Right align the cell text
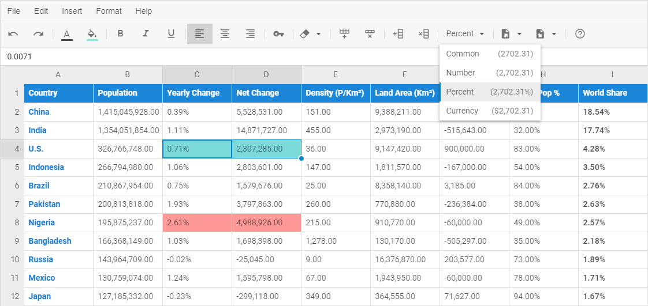This screenshot has height=306, width=648. (x=250, y=34)
